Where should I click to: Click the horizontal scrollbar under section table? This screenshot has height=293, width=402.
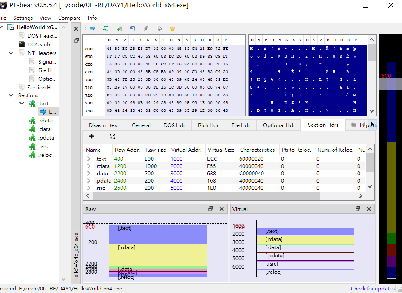pyautogui.click(x=207, y=195)
